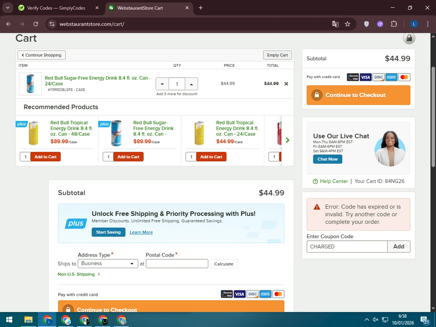Add Red Bull Tropical 24/Case to cart
Image resolution: width=436 pixels, height=327 pixels.
tap(211, 157)
